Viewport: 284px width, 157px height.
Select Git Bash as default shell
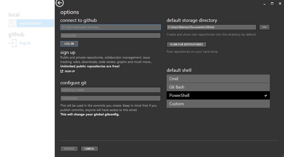[x=218, y=87]
